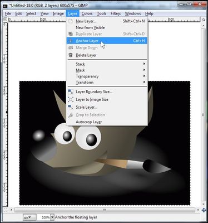Choose Layer Boundary Size...

click(x=107, y=91)
